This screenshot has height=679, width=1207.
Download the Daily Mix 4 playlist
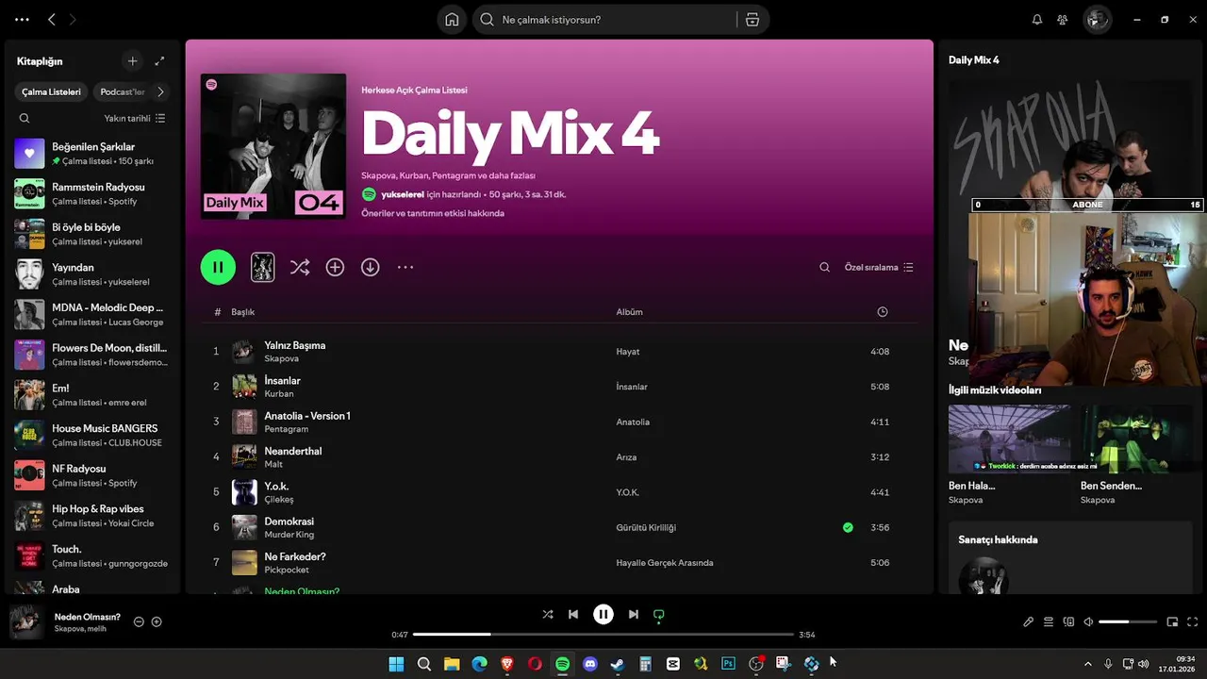[371, 267]
